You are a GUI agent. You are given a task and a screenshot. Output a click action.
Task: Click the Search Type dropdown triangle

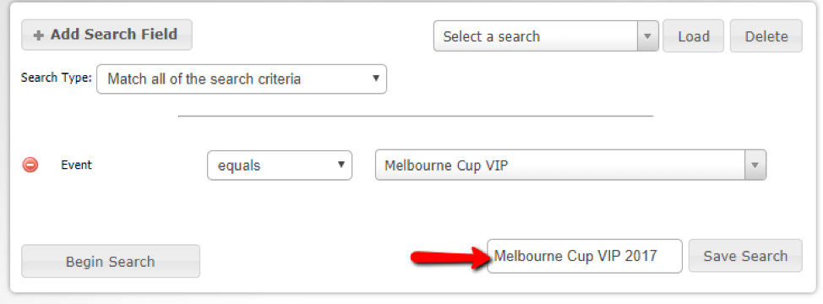pos(375,79)
